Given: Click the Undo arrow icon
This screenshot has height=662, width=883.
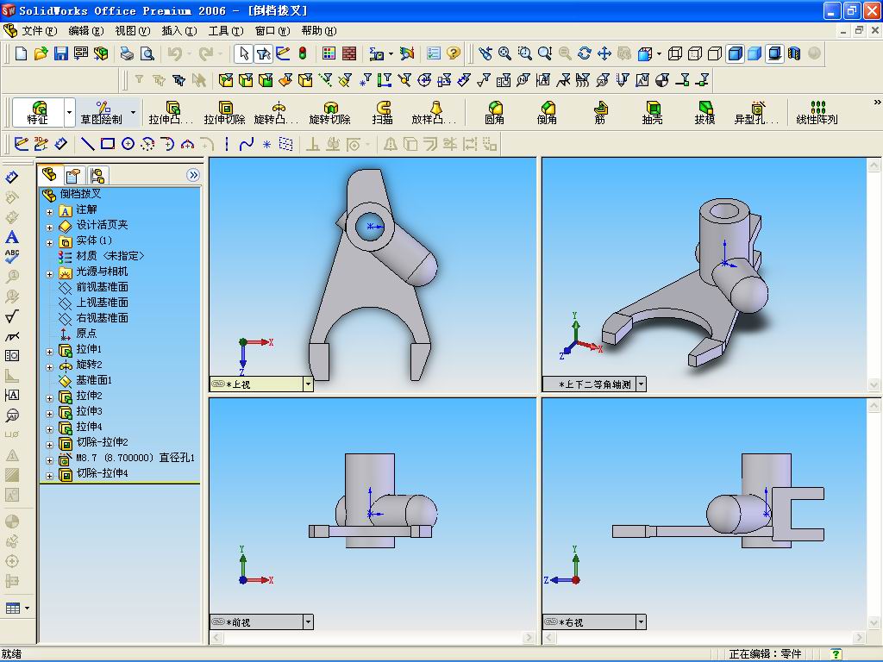Looking at the screenshot, I should (x=174, y=53).
